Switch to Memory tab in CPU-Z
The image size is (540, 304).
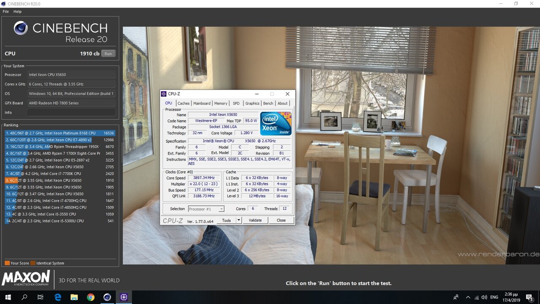221,103
